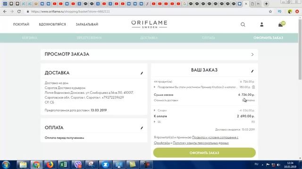302x169 pixels.
Task: Select the К оплате 2 690.00 р. amount
Action: [246, 116]
